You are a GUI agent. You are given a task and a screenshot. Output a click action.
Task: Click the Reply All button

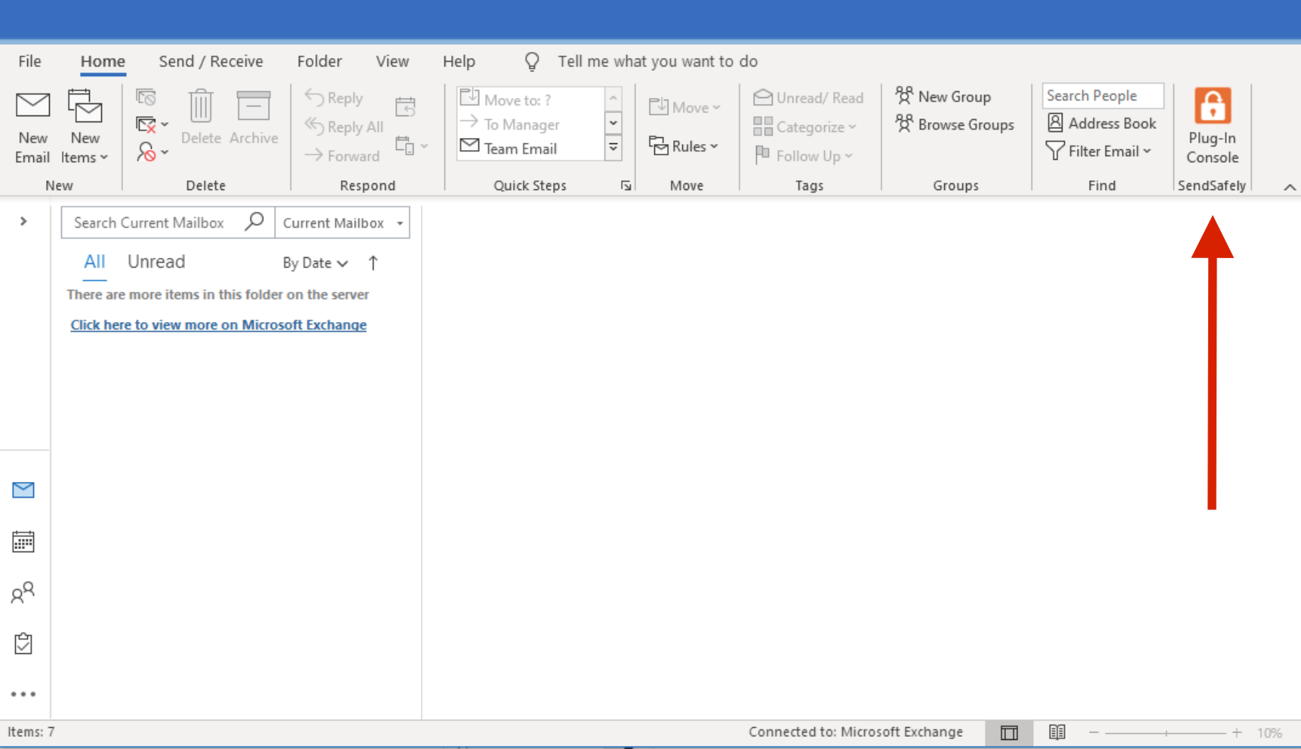pos(344,127)
